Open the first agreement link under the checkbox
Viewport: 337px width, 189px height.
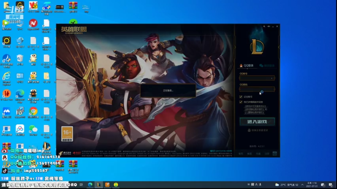tap(255, 106)
